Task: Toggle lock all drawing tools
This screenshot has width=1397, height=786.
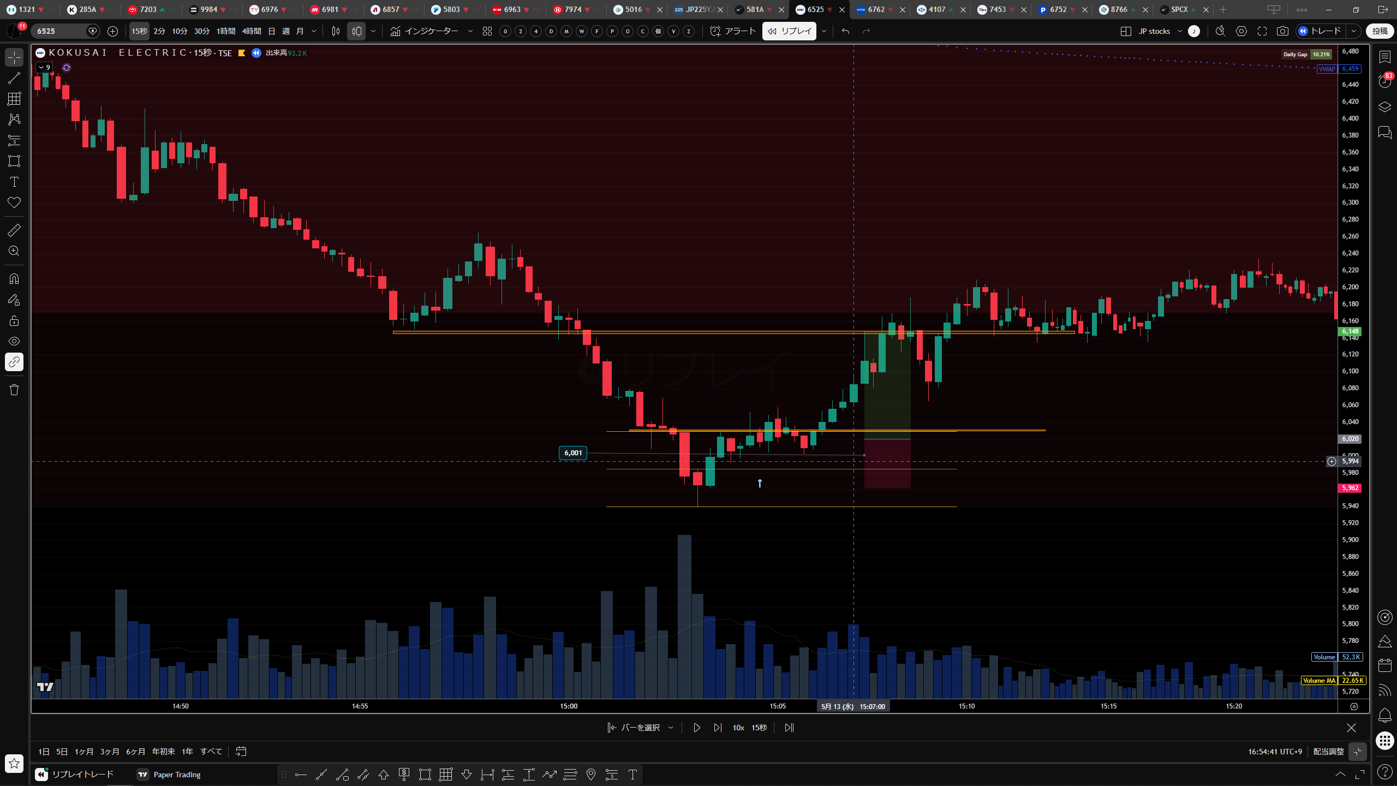Action: tap(14, 320)
